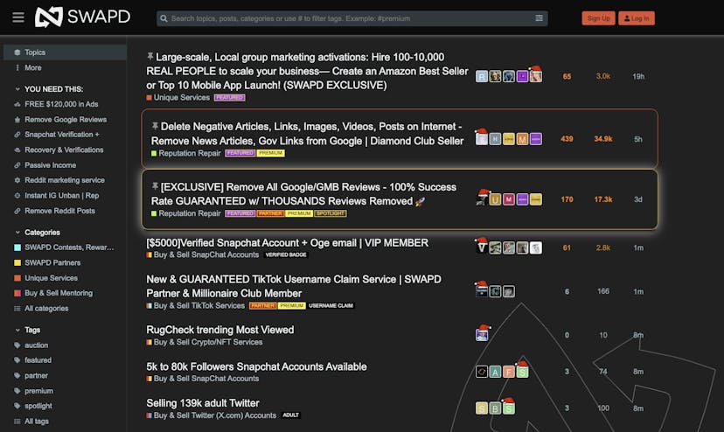Click USERNAME CLAIM tag on TikTok topic
This screenshot has height=432, width=724.
[x=331, y=305]
